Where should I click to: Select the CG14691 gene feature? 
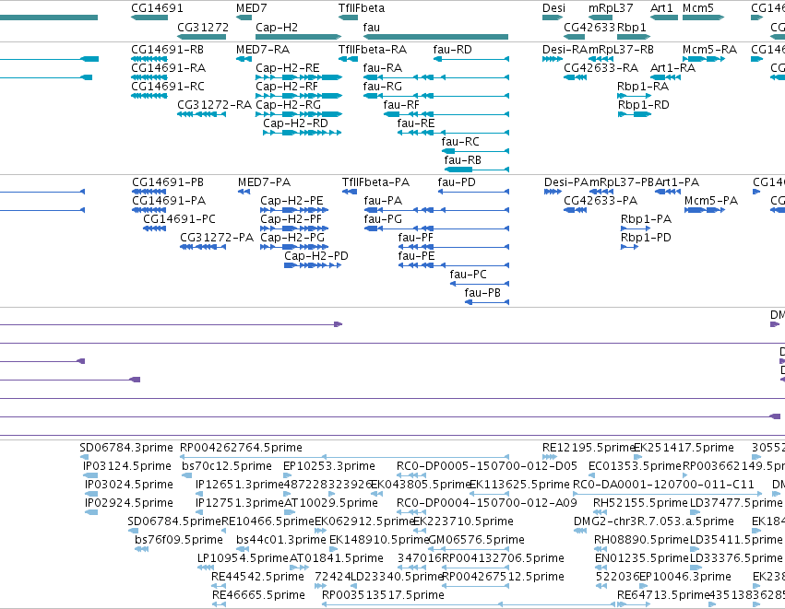[x=149, y=18]
